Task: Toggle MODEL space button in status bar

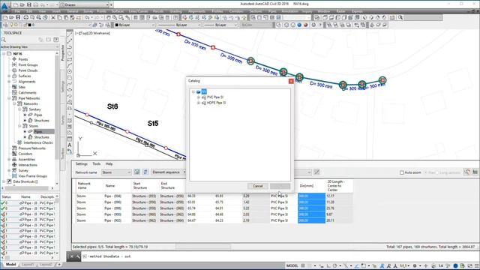Action: tap(292, 265)
